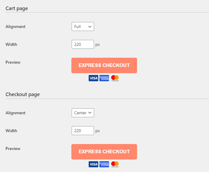The height and width of the screenshot is (172, 209).
Task: Focus the Cart page Width input field
Action: click(x=83, y=44)
